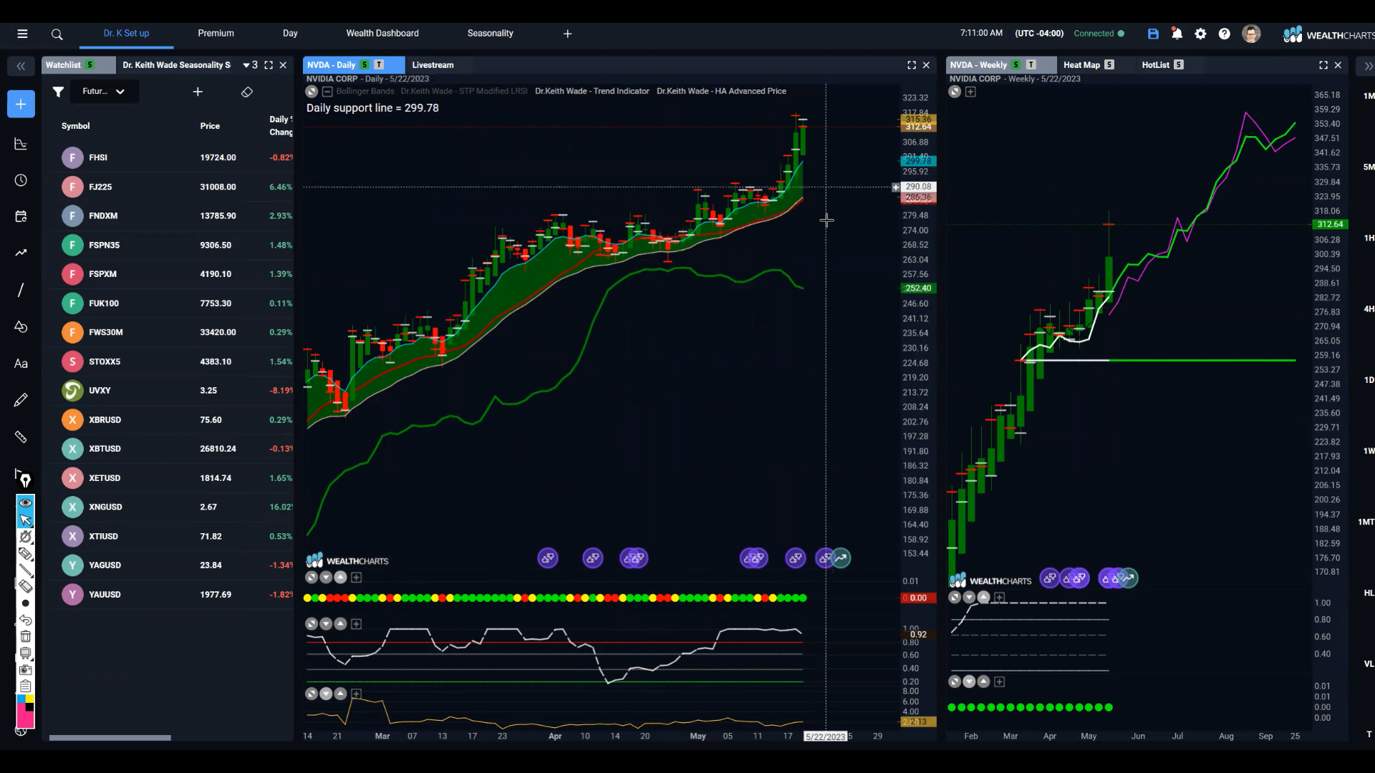
Task: Open the clock icon in the left sidebar
Action: tap(21, 180)
